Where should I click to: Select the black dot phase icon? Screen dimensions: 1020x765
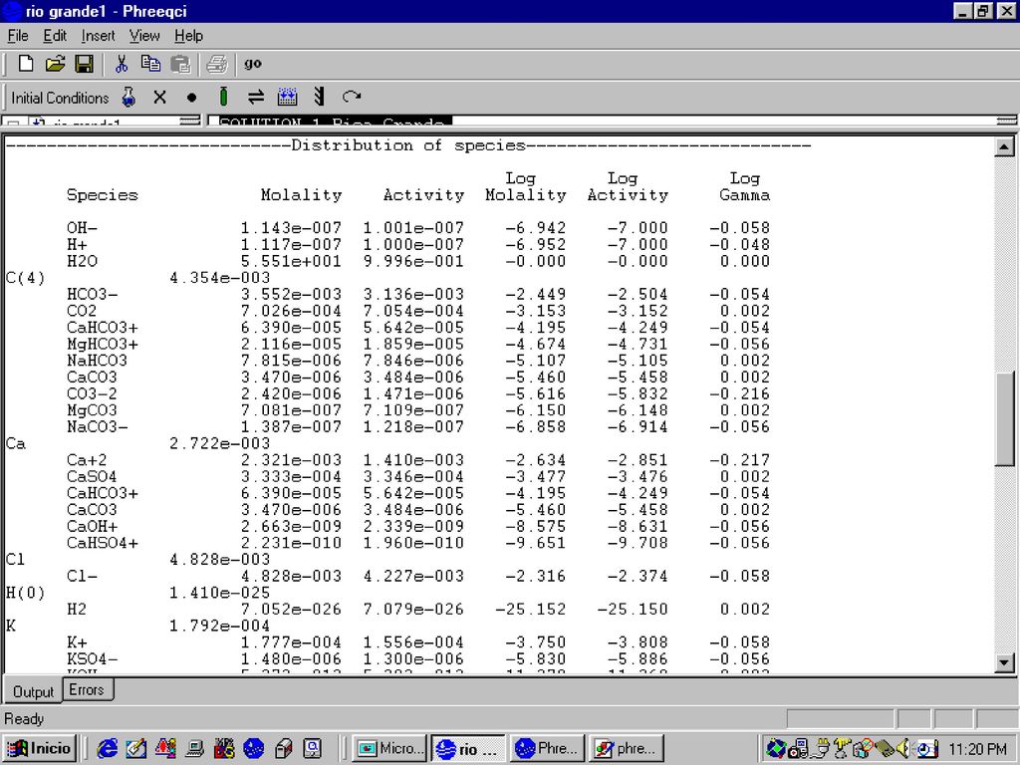pos(191,98)
